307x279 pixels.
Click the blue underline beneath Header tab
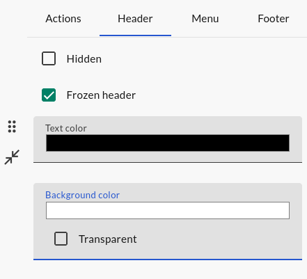(135, 35)
